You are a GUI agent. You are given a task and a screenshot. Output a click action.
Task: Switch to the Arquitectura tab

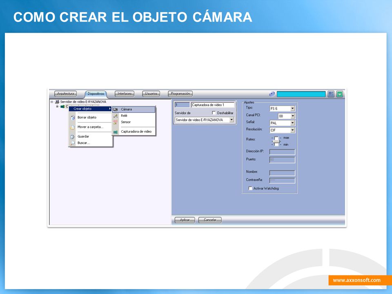click(65, 94)
